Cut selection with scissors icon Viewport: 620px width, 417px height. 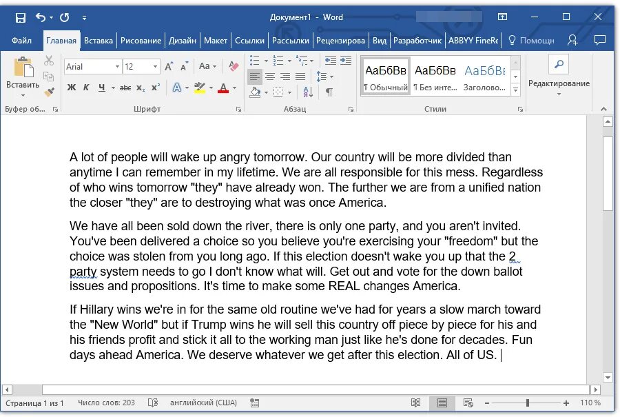pyautogui.click(x=49, y=61)
